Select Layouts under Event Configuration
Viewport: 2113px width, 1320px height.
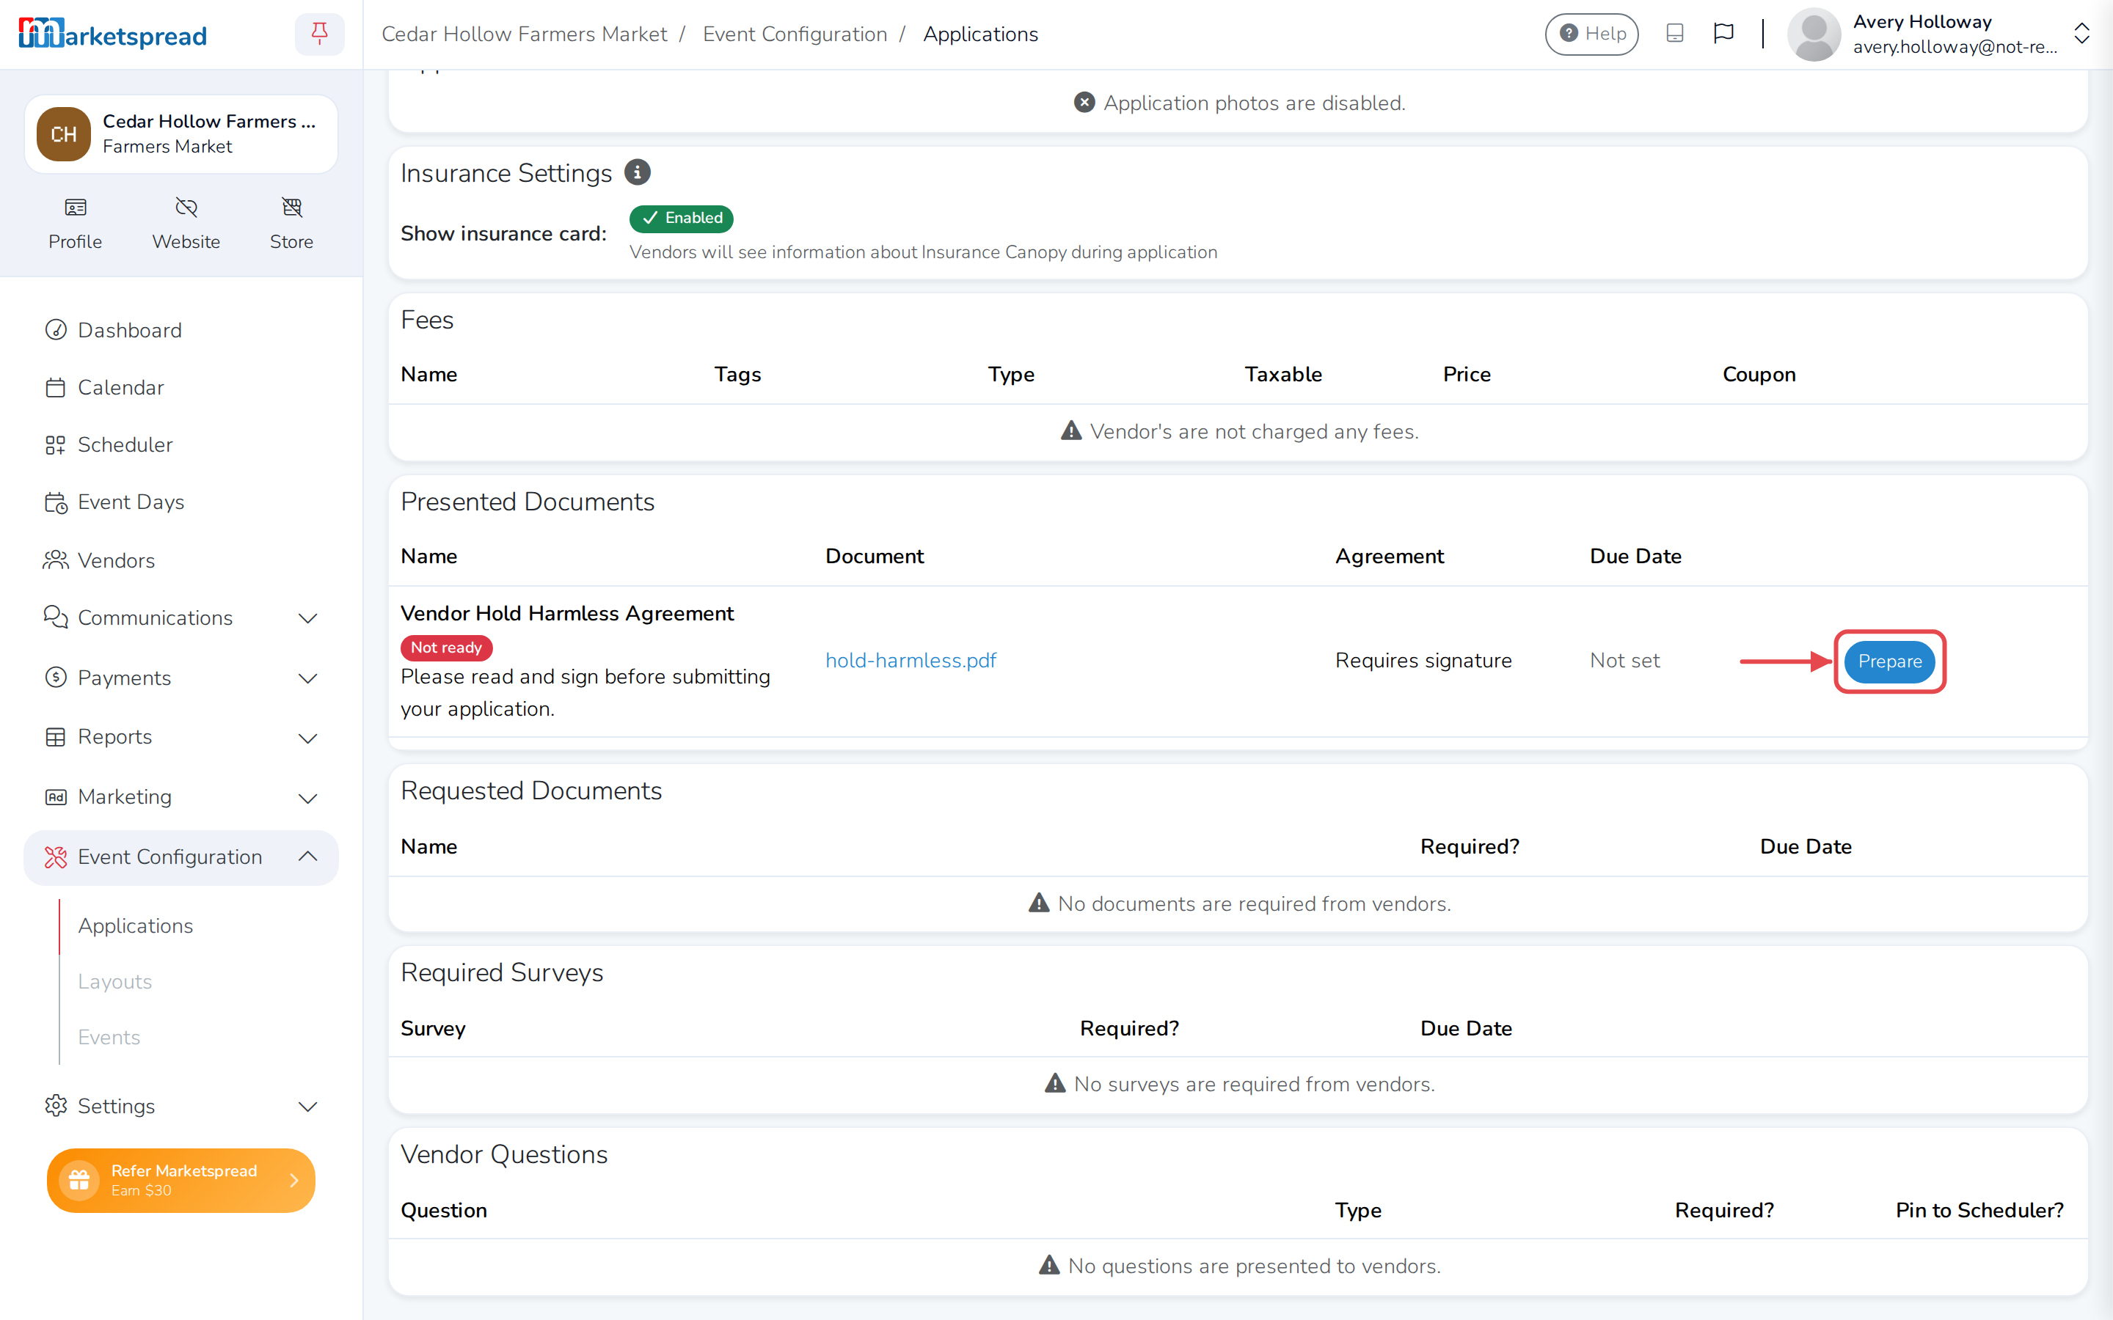tap(114, 981)
